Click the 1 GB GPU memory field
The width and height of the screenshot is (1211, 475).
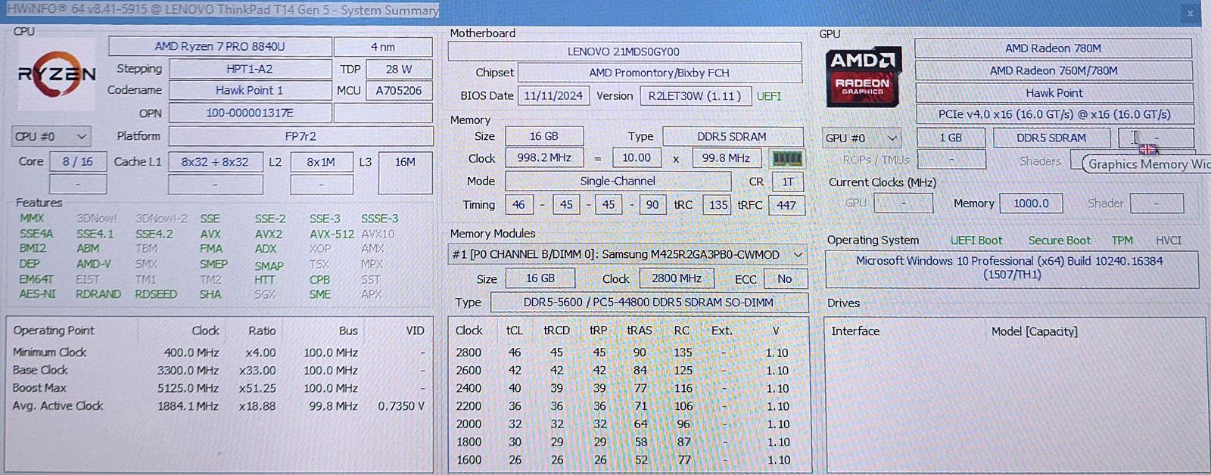[951, 138]
